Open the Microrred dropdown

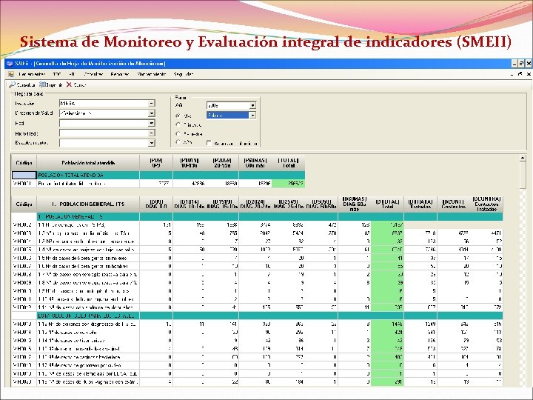point(152,133)
